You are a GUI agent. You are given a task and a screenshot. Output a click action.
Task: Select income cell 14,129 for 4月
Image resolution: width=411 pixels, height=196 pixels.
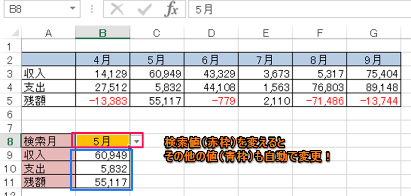coord(102,73)
